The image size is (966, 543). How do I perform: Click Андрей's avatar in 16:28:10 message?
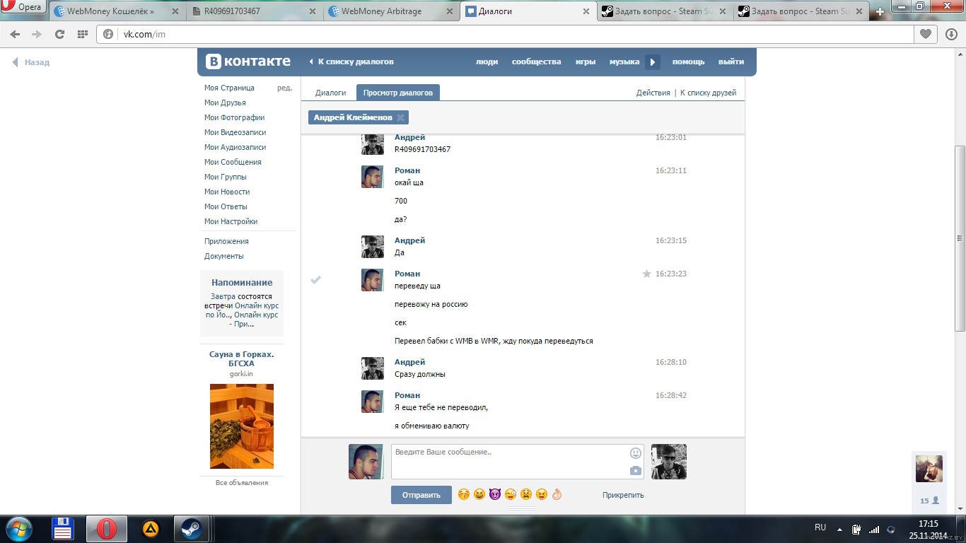point(373,368)
